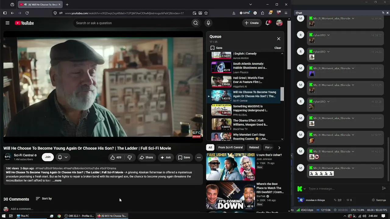Open YouTube notifications bell
Viewport: 390px width, 219px height.
point(268,23)
